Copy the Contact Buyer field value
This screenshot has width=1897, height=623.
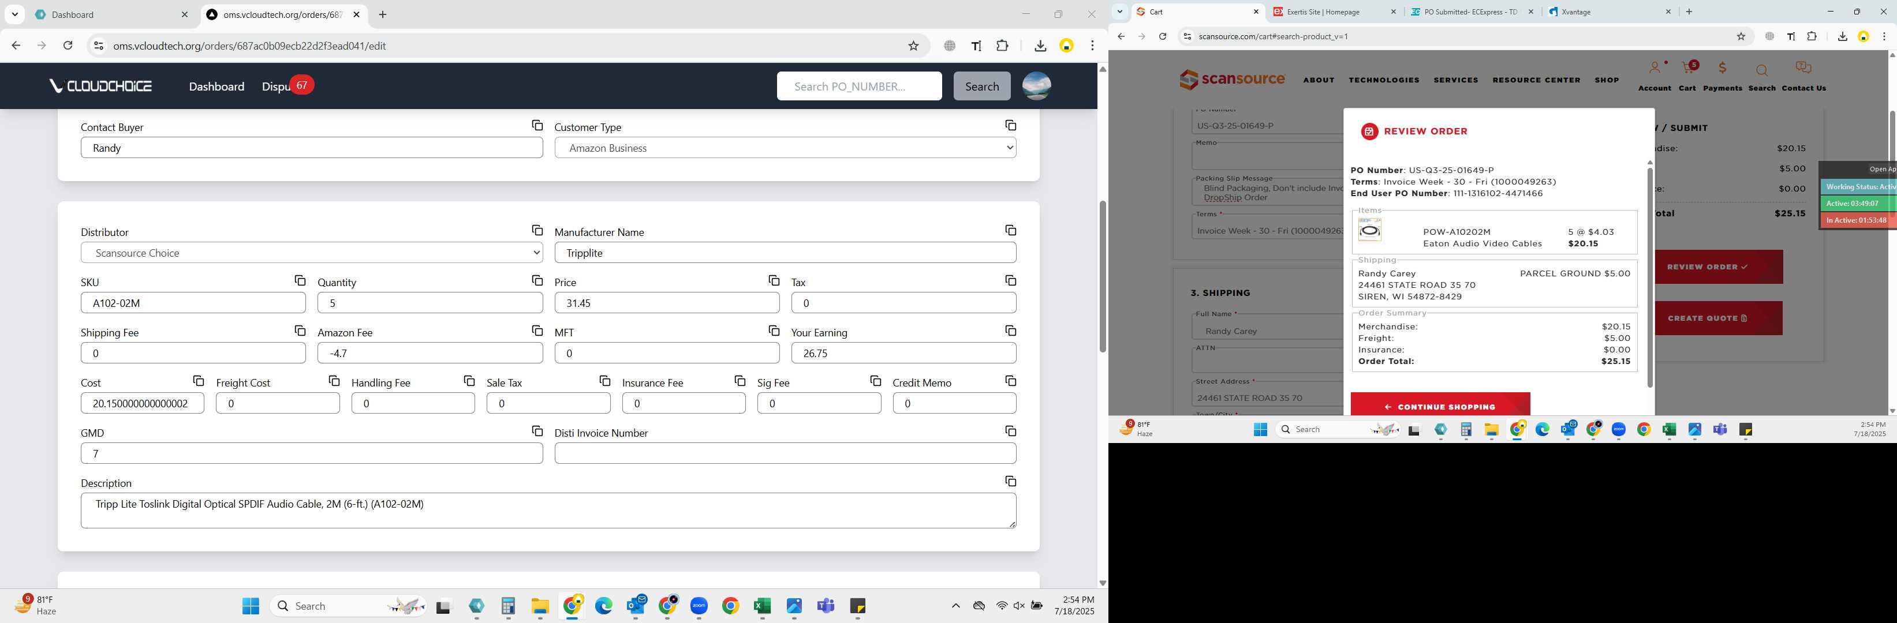pyautogui.click(x=537, y=126)
